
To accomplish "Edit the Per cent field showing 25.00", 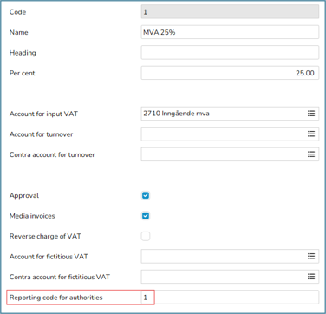I will click(230, 73).
